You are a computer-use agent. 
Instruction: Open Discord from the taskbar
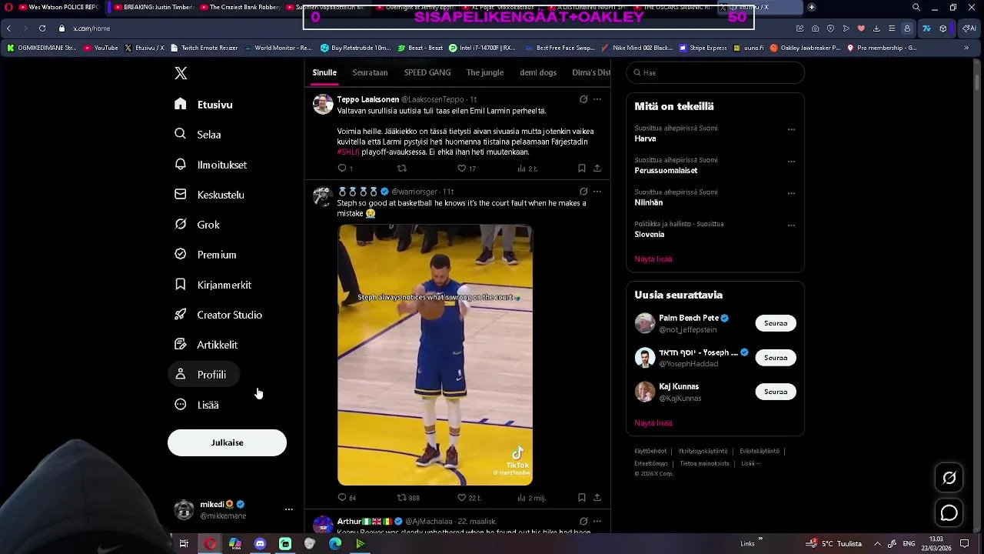(260, 544)
